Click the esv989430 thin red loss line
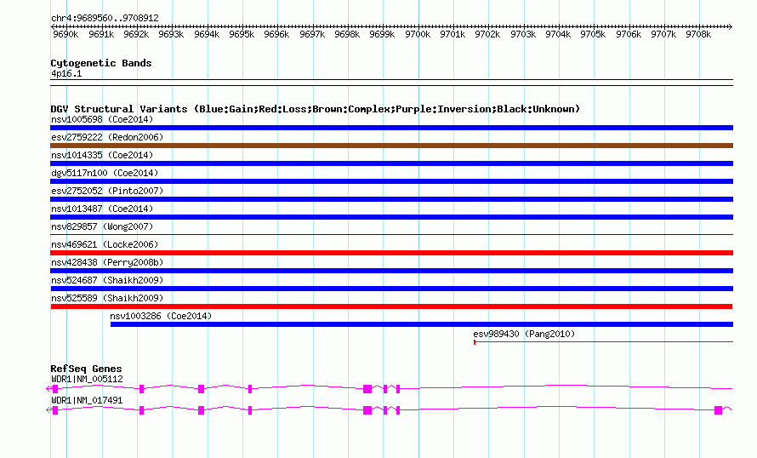 coord(604,342)
